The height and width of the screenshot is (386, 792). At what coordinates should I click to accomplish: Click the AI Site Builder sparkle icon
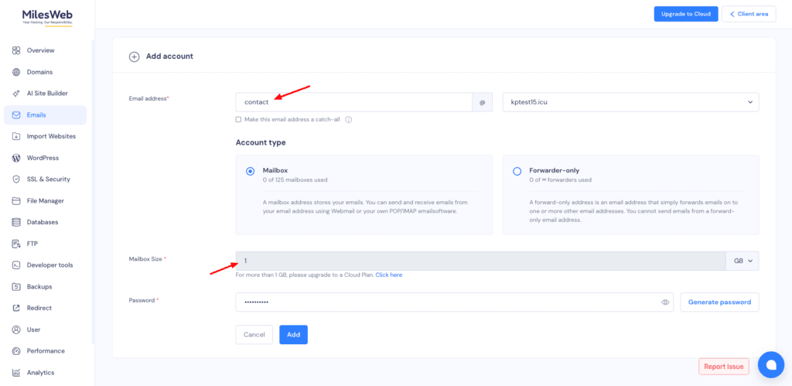click(x=16, y=94)
